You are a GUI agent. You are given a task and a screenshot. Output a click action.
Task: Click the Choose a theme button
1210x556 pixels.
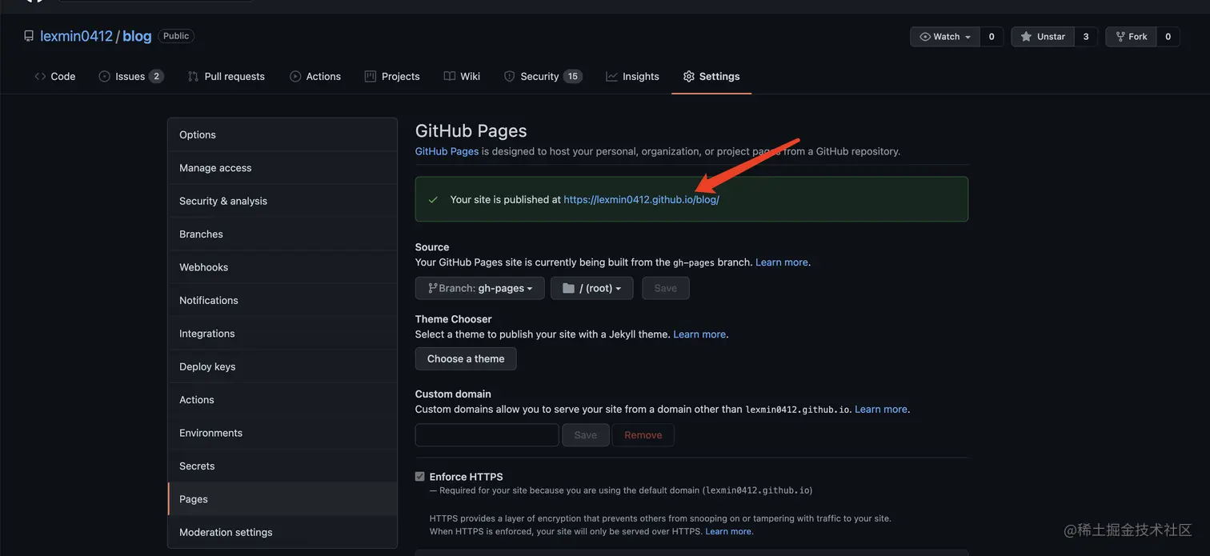pyautogui.click(x=466, y=358)
